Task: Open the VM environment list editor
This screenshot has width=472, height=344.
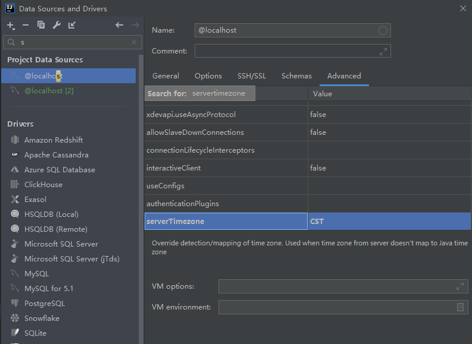Action: [x=460, y=307]
